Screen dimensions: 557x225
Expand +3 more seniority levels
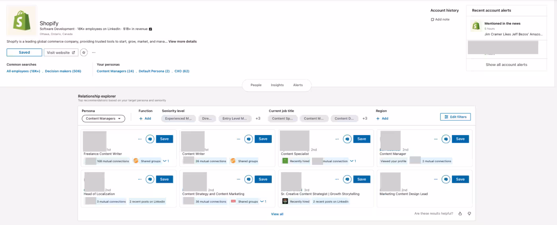pyautogui.click(x=258, y=118)
